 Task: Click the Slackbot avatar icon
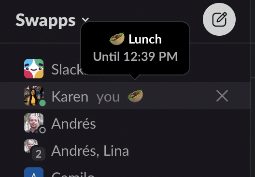click(34, 69)
